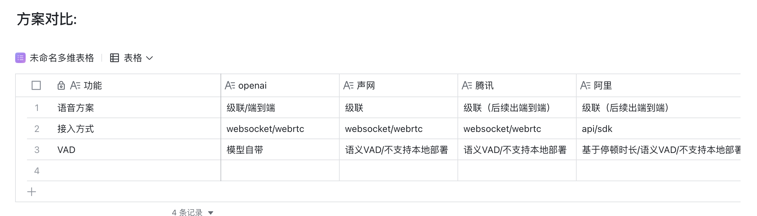757x216 pixels.
Task: Select the 模型自带 cell in VAD row
Action: (x=280, y=150)
